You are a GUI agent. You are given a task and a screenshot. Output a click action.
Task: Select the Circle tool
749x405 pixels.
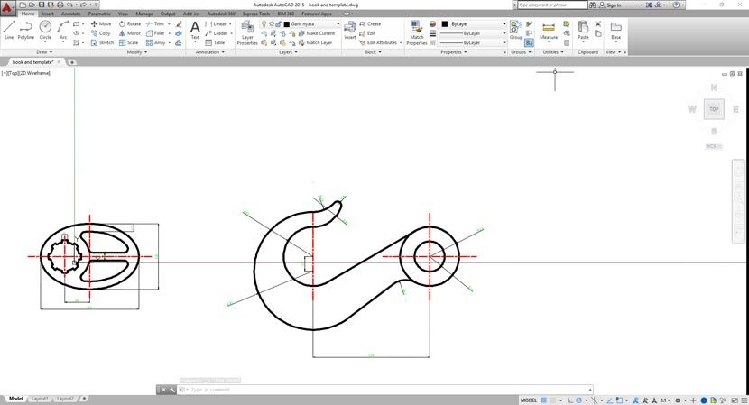coord(45,30)
